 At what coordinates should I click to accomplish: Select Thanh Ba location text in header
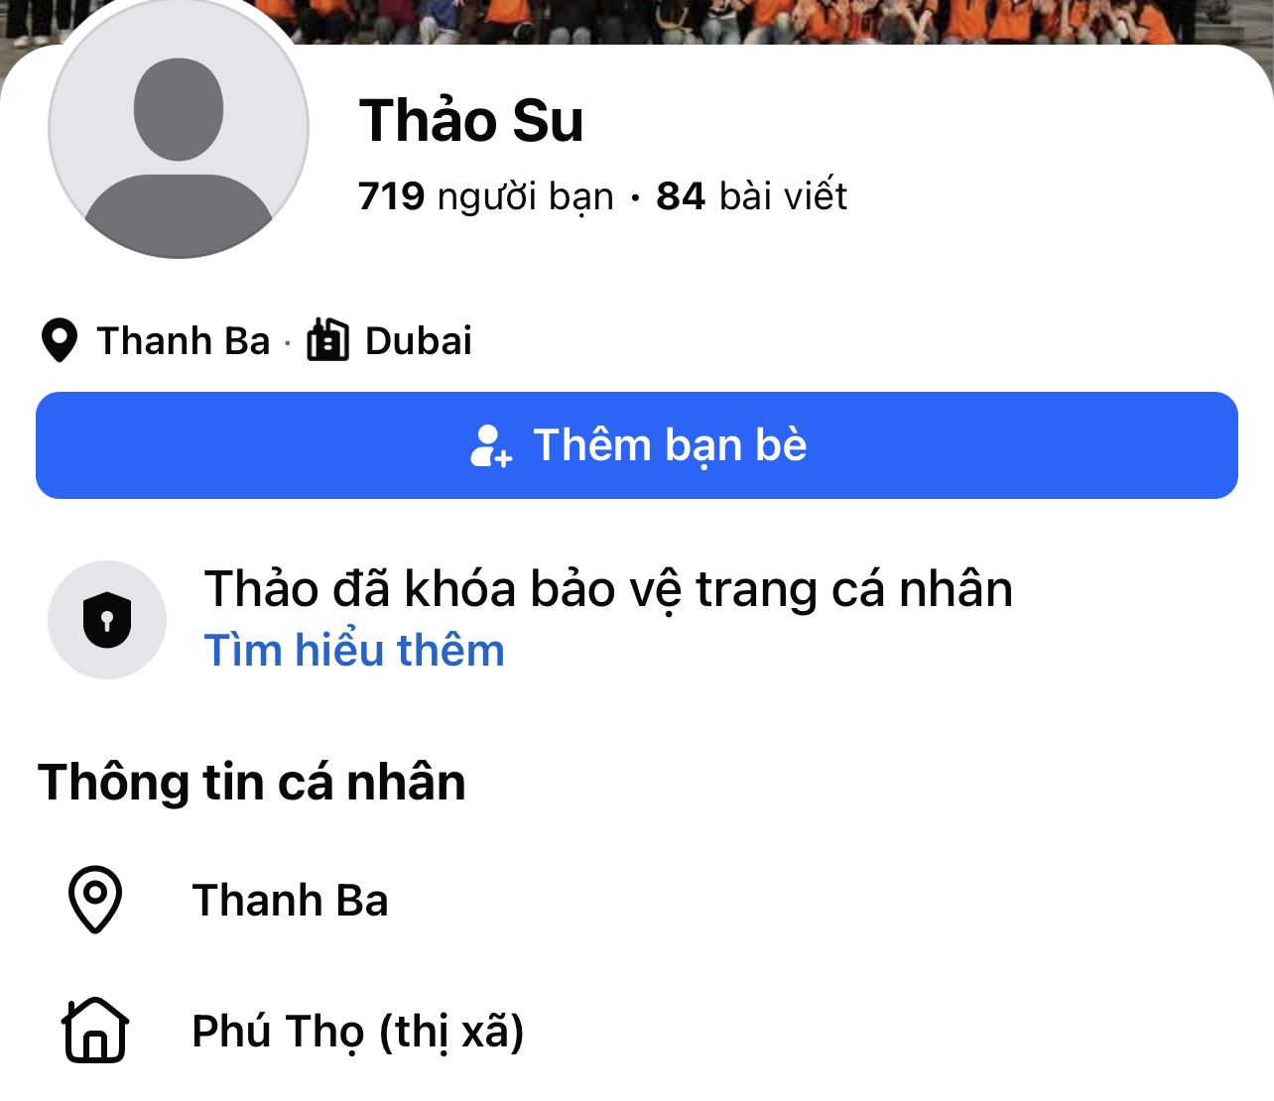pos(184,341)
